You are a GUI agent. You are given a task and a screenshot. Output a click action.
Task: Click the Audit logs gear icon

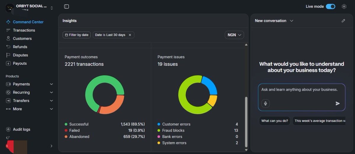click(x=8, y=130)
